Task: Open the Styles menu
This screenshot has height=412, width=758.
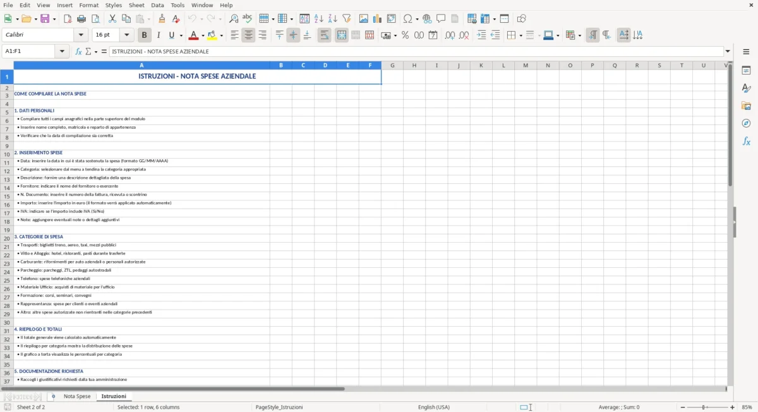Action: [x=114, y=5]
